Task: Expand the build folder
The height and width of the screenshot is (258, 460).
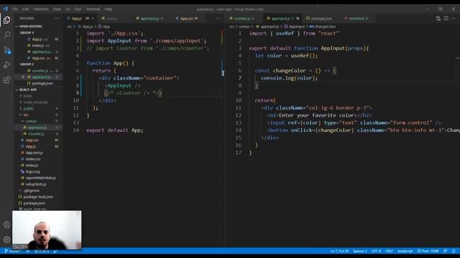Action: [x=27, y=96]
